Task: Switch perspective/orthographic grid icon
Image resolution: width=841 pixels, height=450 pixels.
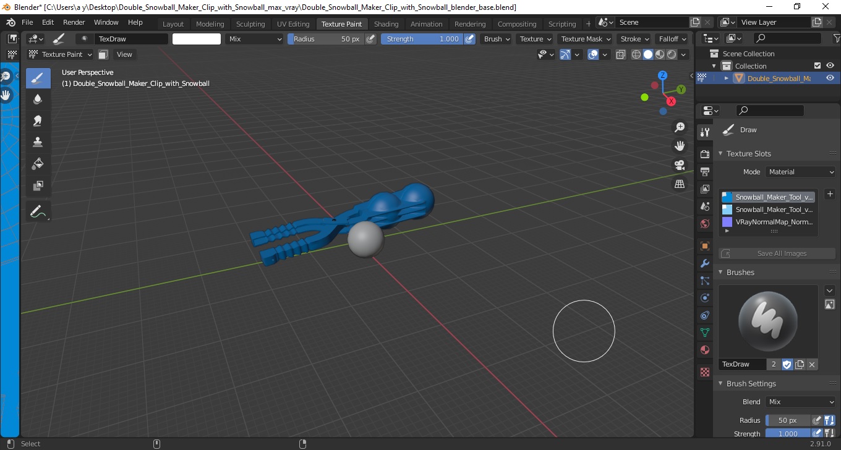Action: tap(680, 184)
